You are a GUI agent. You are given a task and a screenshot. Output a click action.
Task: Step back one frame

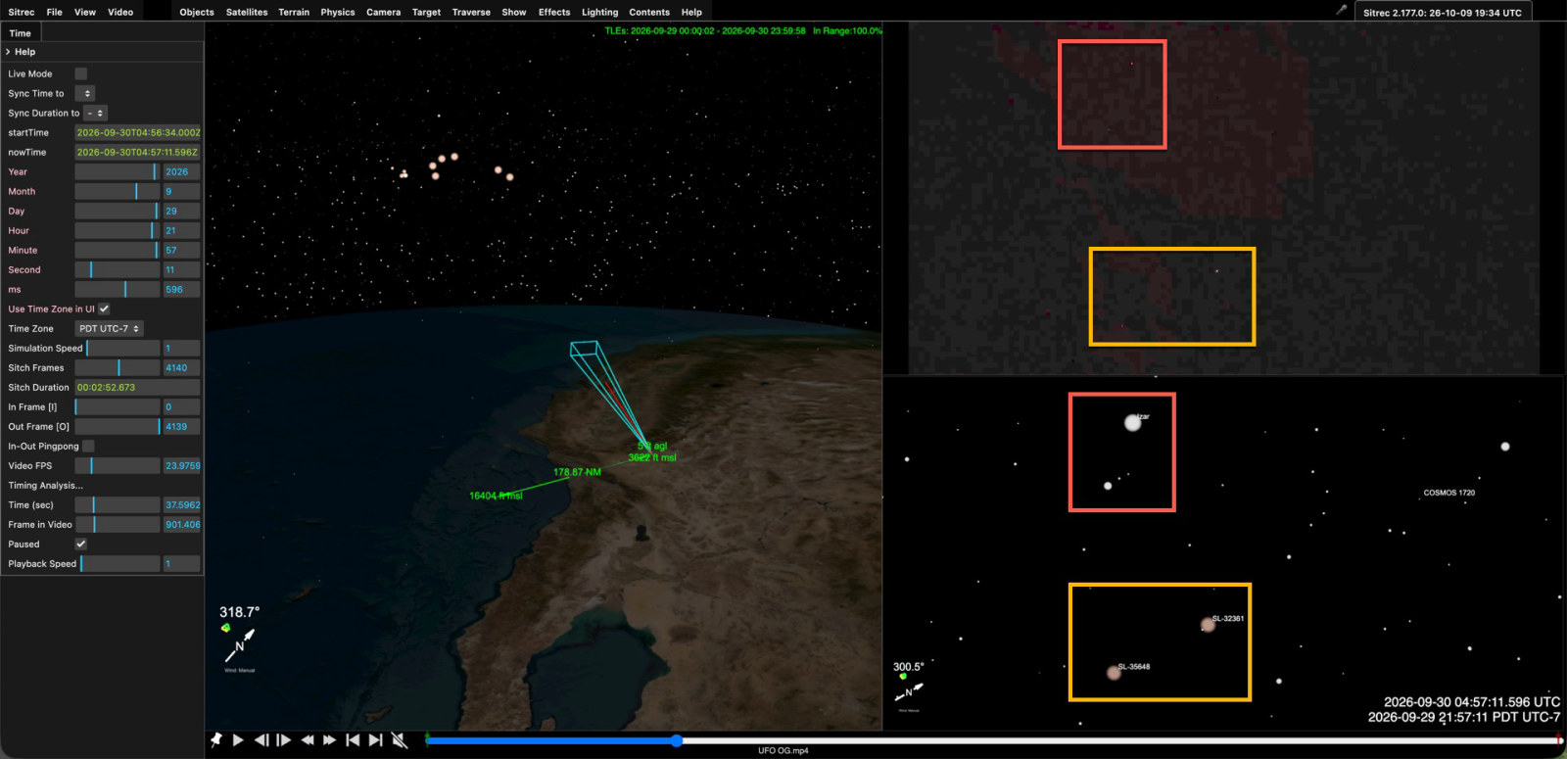tap(261, 740)
